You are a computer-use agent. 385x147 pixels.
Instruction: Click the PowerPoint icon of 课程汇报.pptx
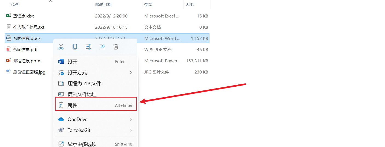tap(9, 61)
